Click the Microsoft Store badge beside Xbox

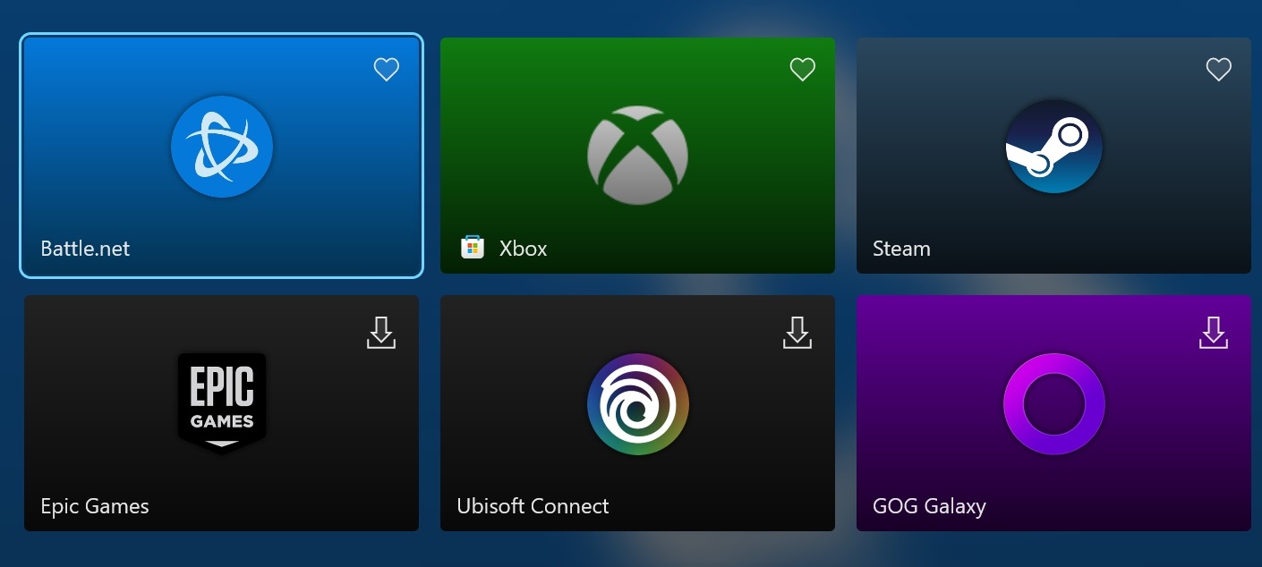(x=472, y=248)
